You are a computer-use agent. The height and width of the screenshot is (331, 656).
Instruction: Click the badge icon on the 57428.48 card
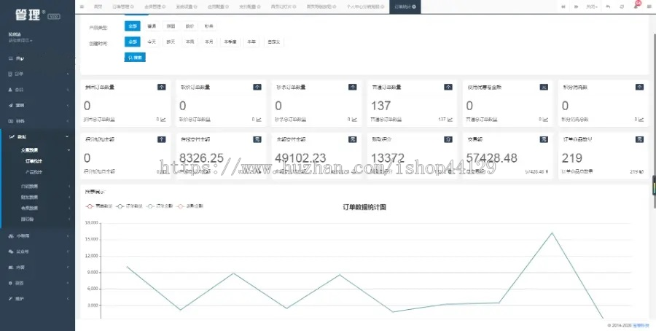click(544, 139)
